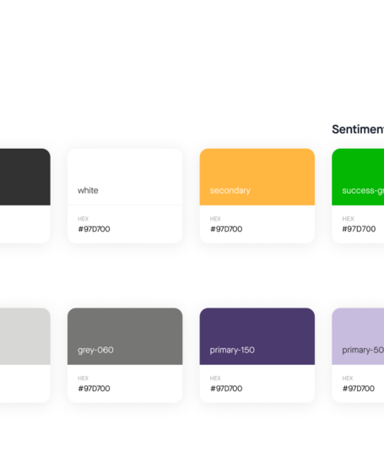The height and width of the screenshot is (469, 384).
Task: Click the 'secondary' label text
Action: pos(230,190)
